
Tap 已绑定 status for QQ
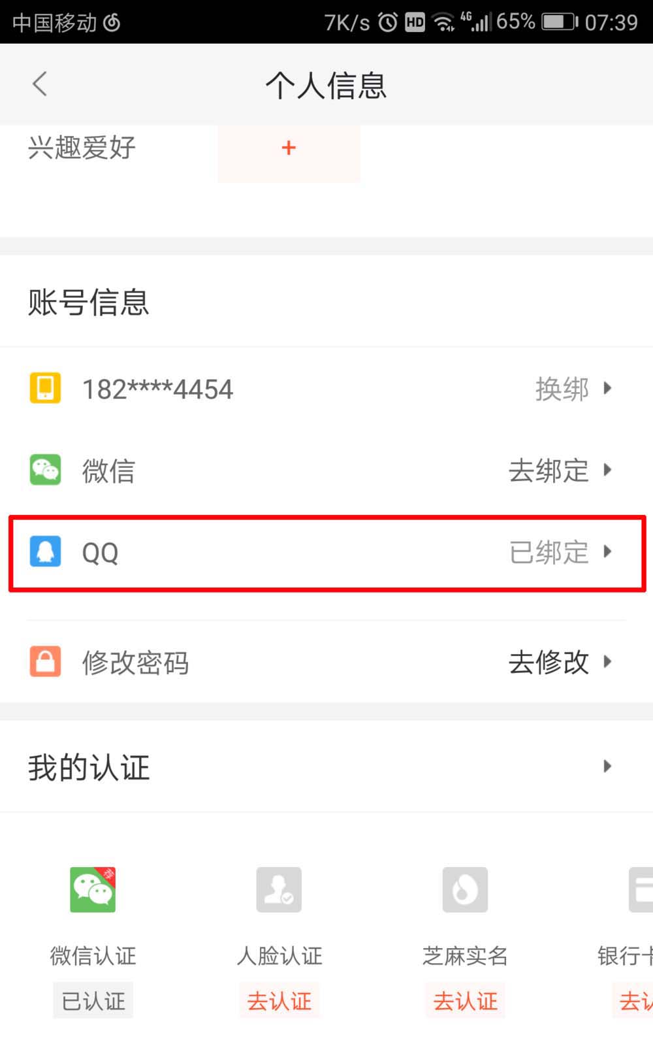pyautogui.click(x=549, y=552)
